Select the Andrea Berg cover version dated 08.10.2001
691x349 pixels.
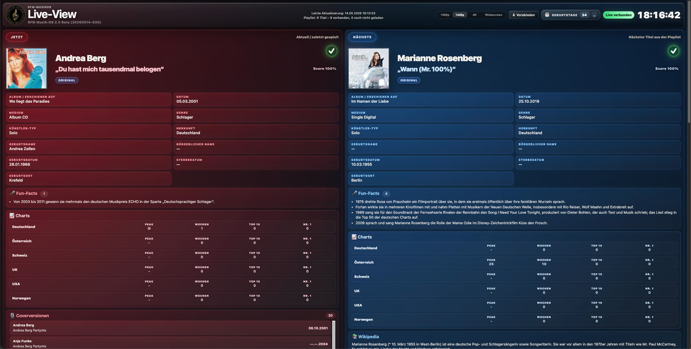(171, 328)
